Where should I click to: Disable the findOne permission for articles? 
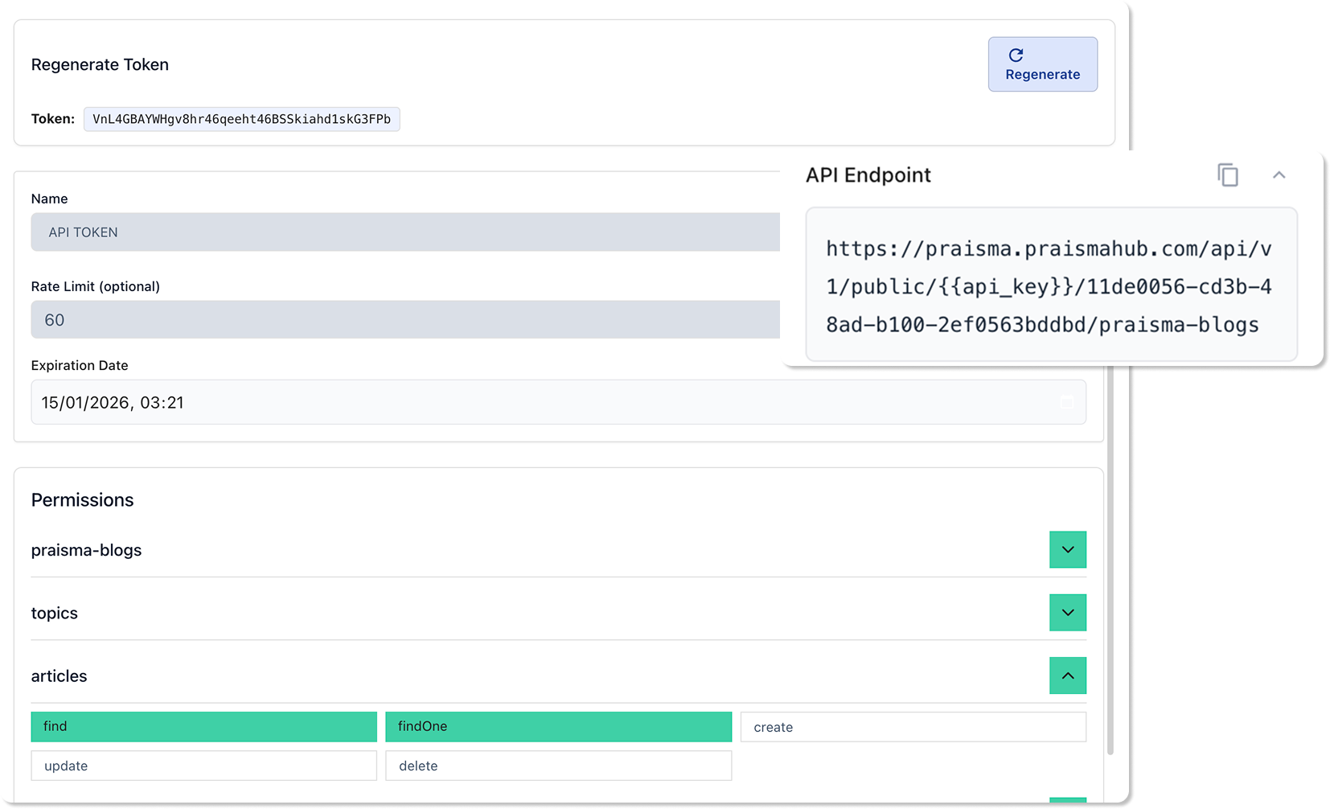click(x=558, y=726)
